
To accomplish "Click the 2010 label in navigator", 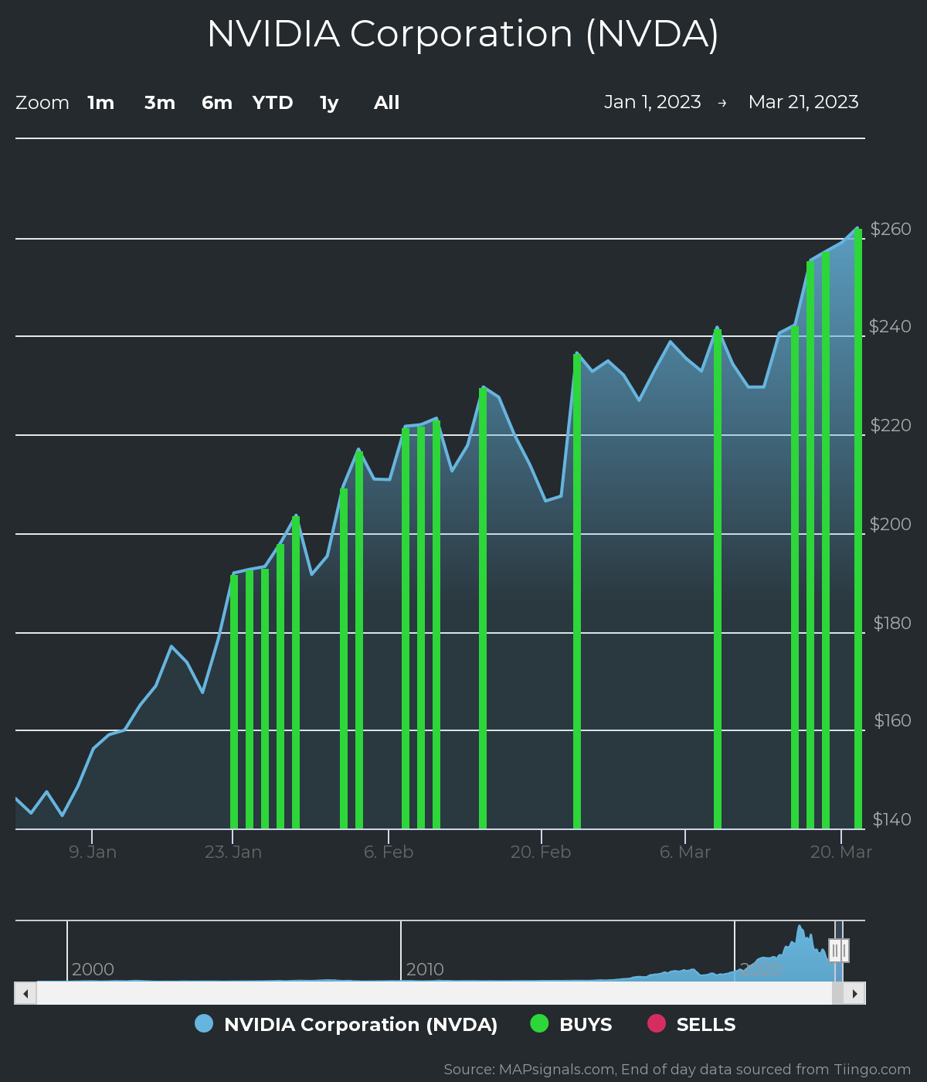I will pyautogui.click(x=425, y=969).
